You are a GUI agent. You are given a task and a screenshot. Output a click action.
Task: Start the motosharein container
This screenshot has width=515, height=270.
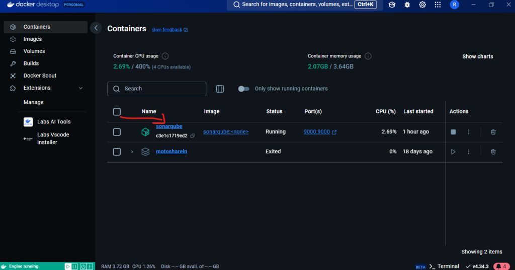pos(453,152)
